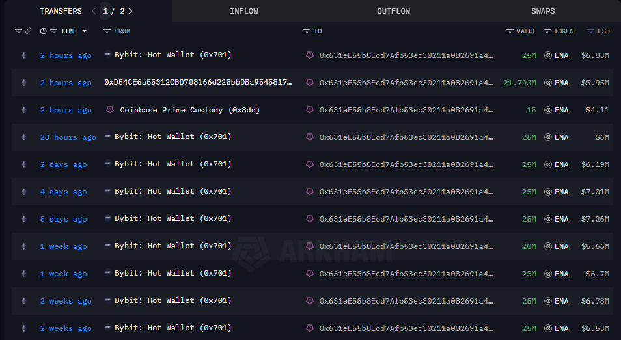Switch to the OUTFLOW tab
The width and height of the screenshot is (621, 340).
point(393,11)
